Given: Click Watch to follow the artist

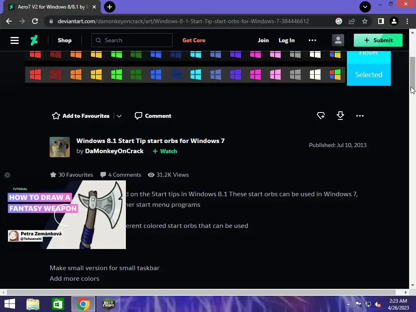Looking at the screenshot, I should pyautogui.click(x=165, y=151).
